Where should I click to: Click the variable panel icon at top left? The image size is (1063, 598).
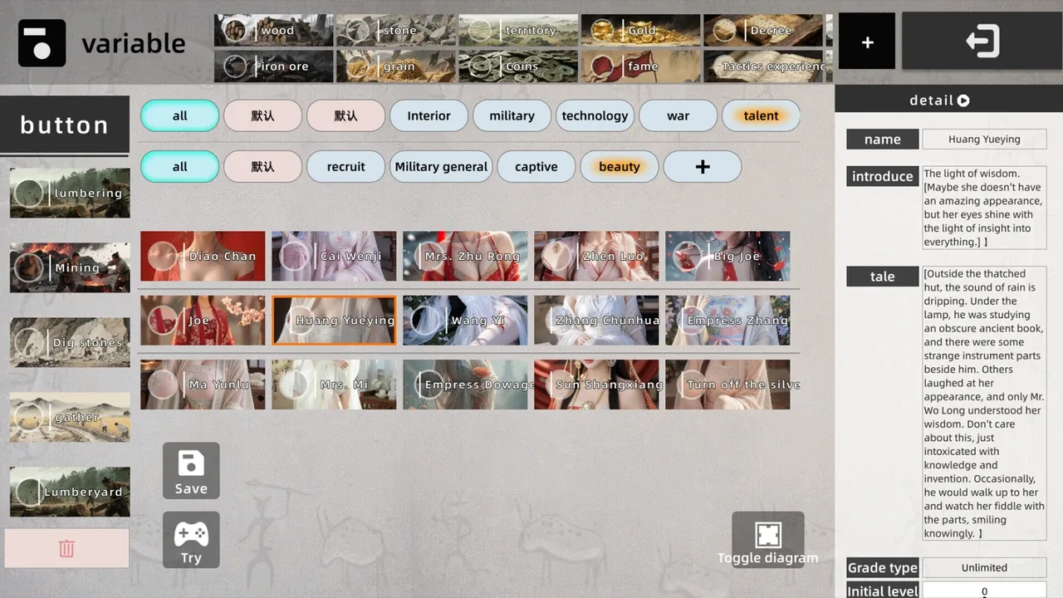tap(42, 43)
